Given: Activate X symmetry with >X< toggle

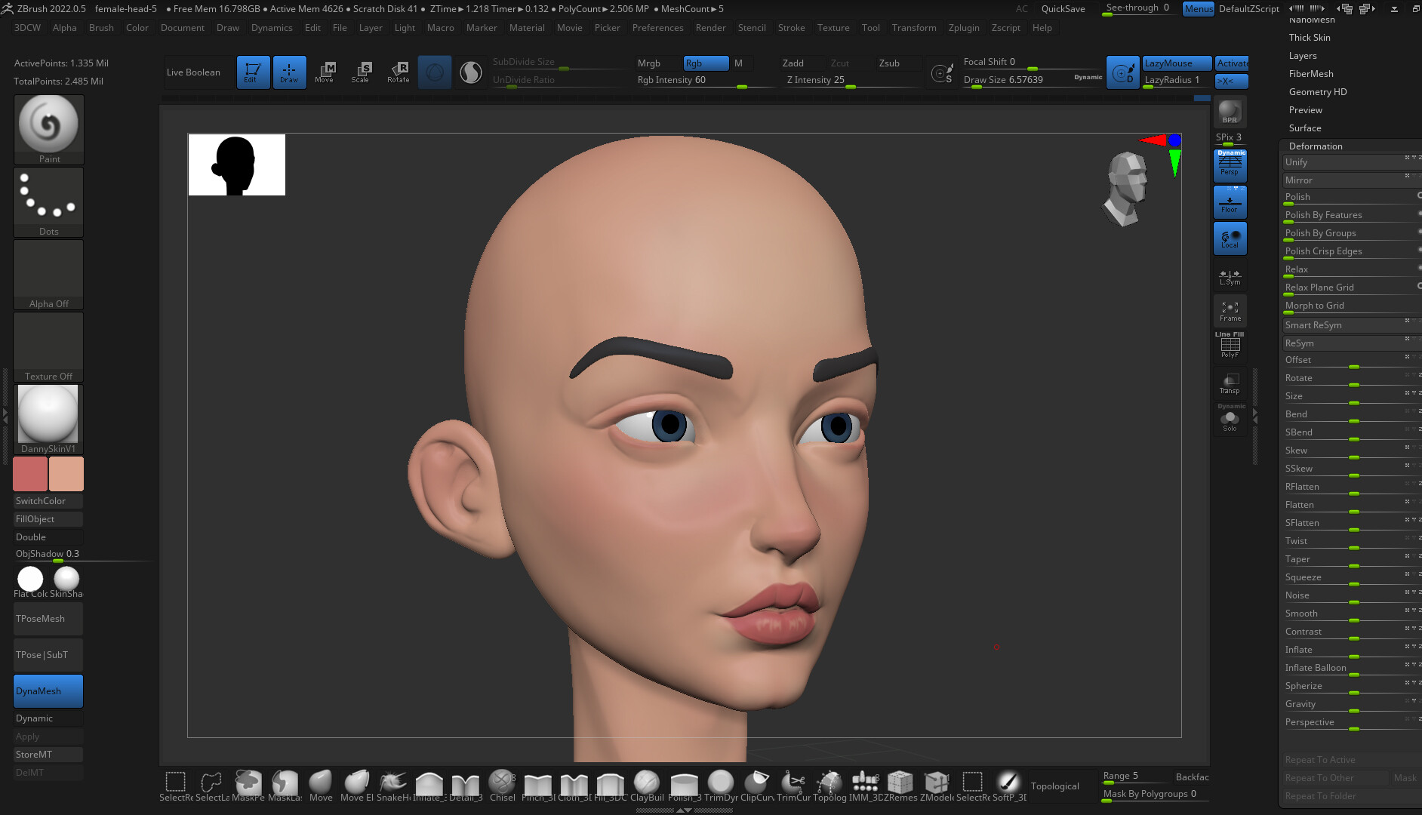Looking at the screenshot, I should coord(1231,81).
